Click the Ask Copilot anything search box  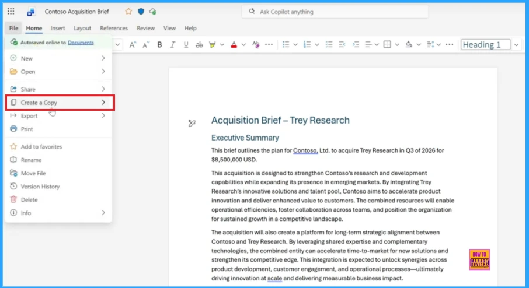tap(335, 12)
